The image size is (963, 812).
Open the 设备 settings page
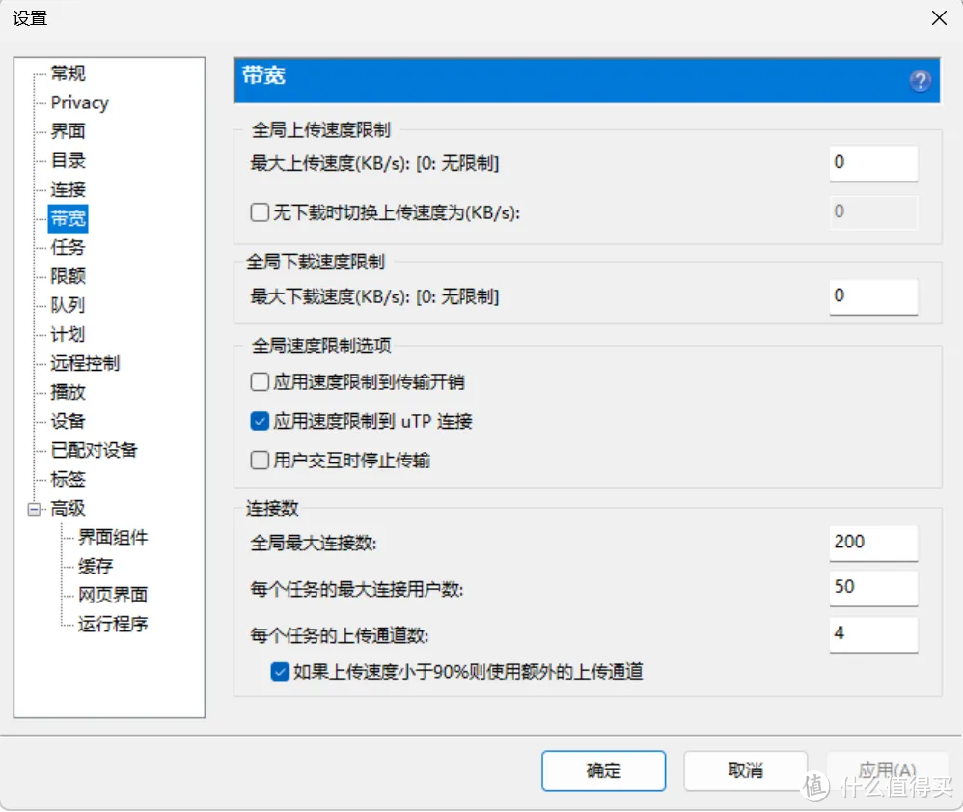point(68,421)
